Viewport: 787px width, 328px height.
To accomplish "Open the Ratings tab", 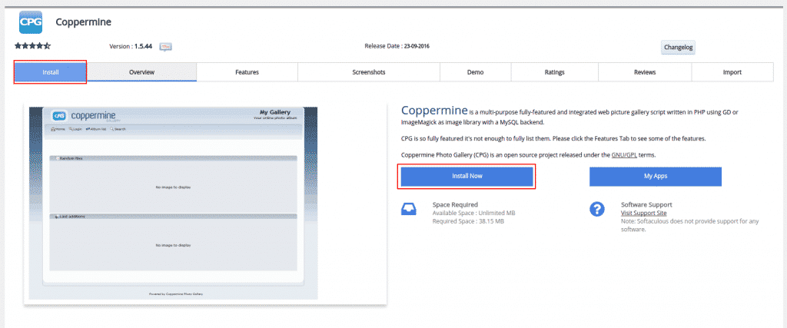I will click(x=555, y=72).
